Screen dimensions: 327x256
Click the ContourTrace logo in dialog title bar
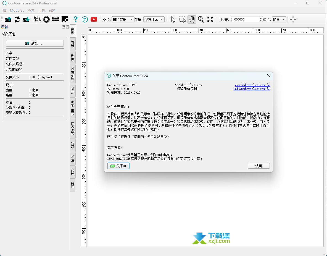click(109, 76)
